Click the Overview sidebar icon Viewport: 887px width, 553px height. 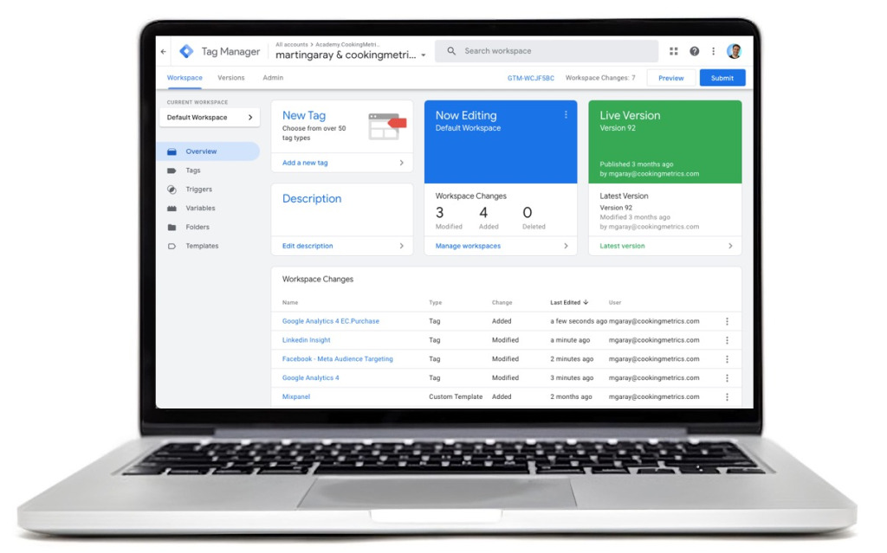(170, 151)
